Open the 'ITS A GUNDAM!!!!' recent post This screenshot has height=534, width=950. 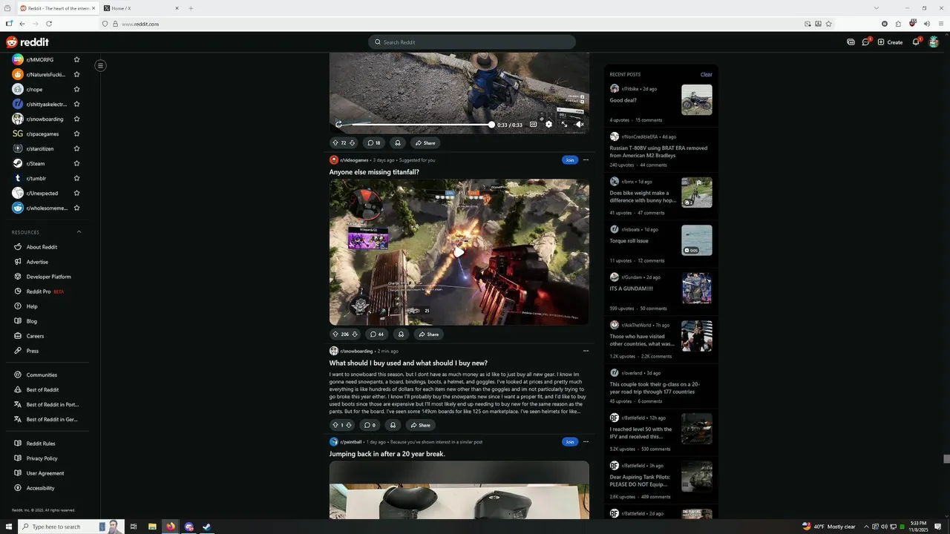coord(632,289)
